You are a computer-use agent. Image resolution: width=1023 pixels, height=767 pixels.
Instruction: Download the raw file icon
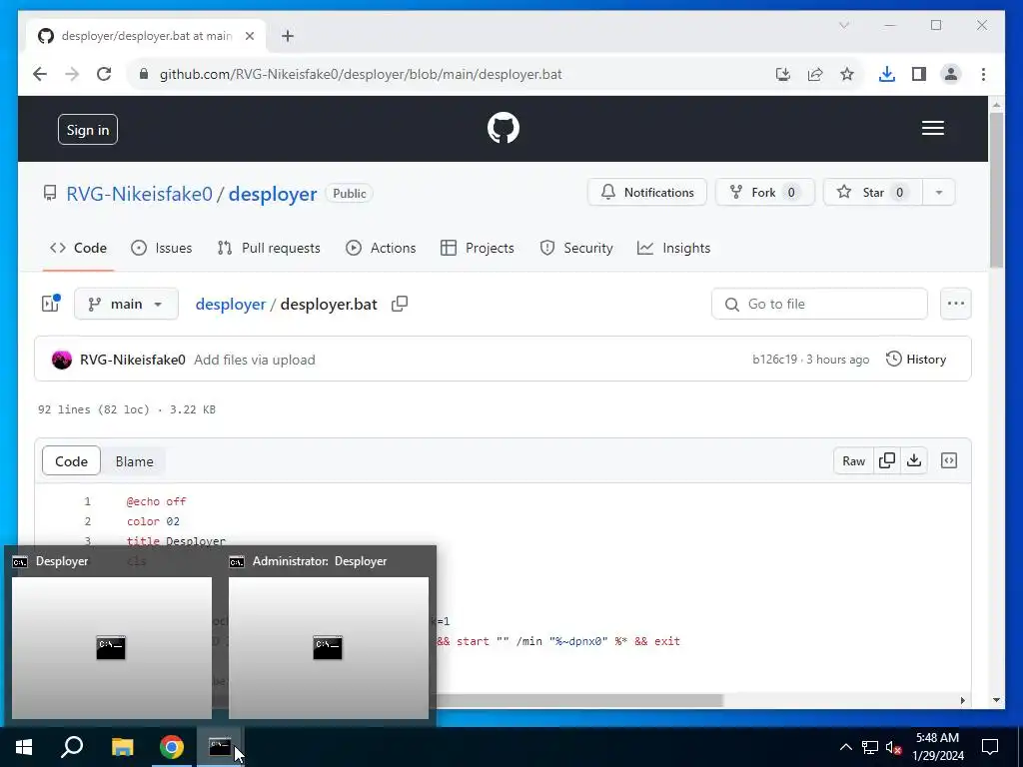point(914,461)
